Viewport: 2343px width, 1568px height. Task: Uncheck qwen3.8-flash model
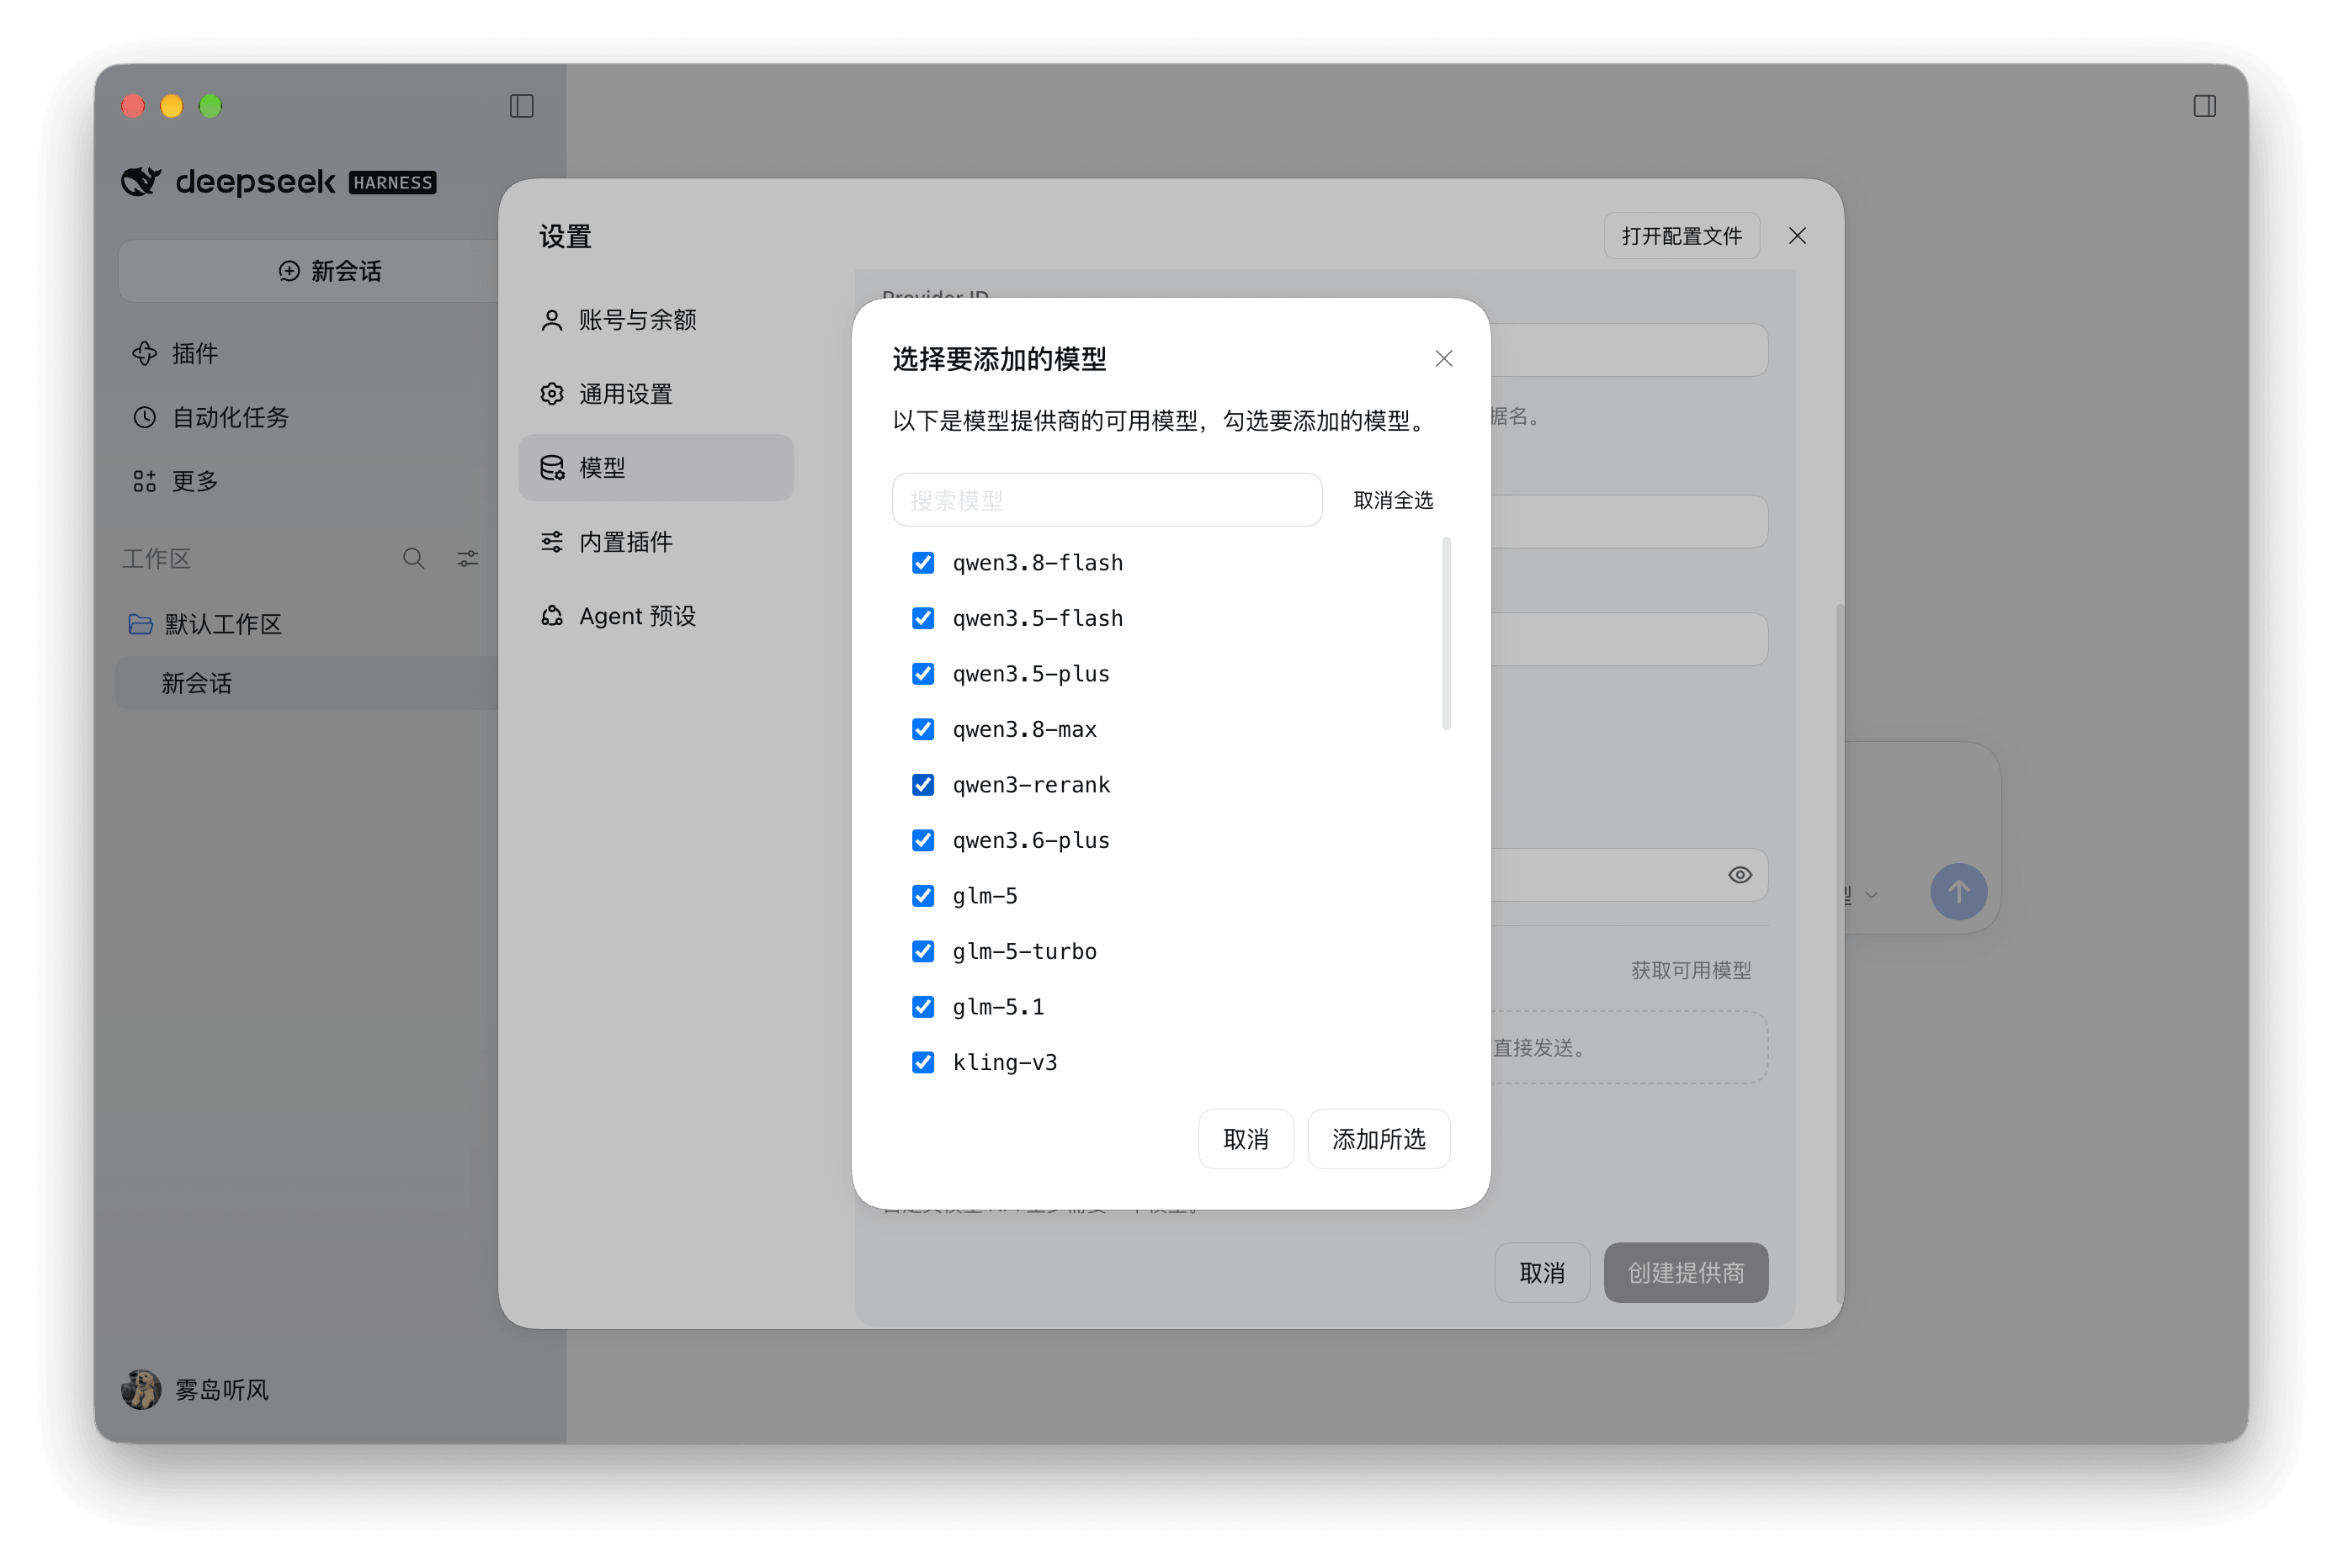tap(922, 563)
